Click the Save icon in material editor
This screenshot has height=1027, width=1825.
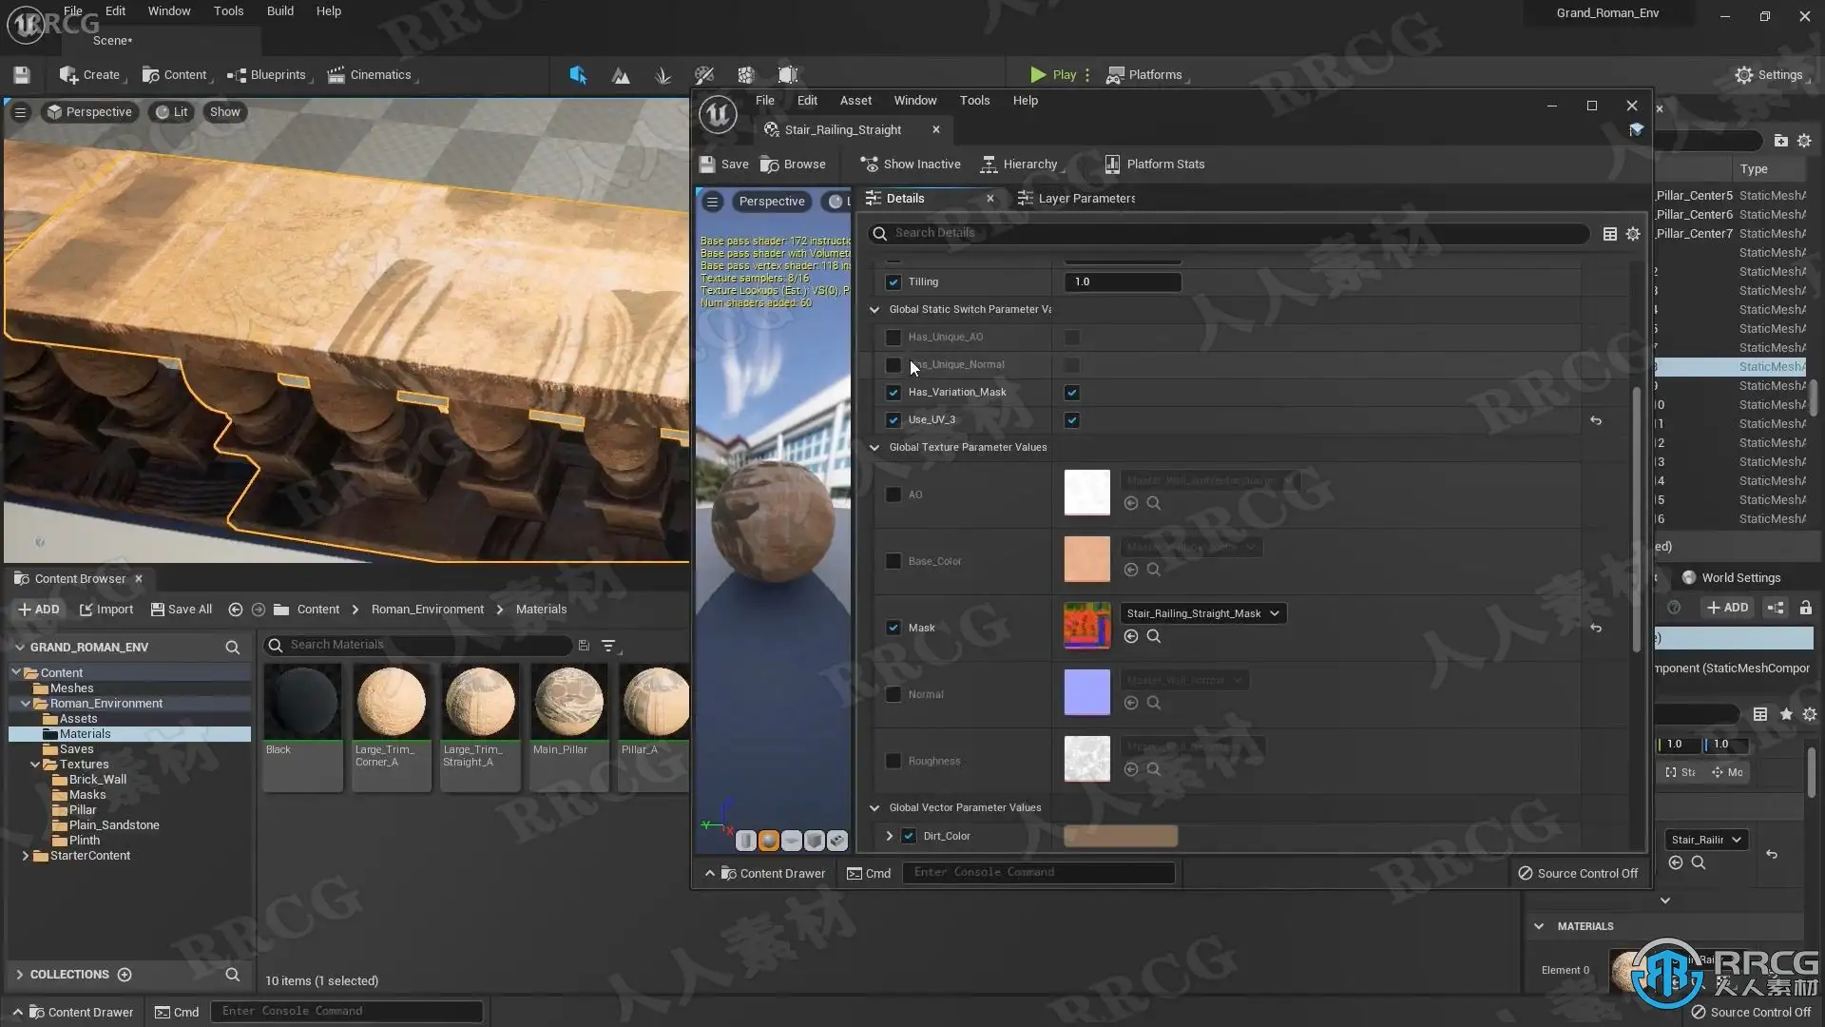point(707,165)
